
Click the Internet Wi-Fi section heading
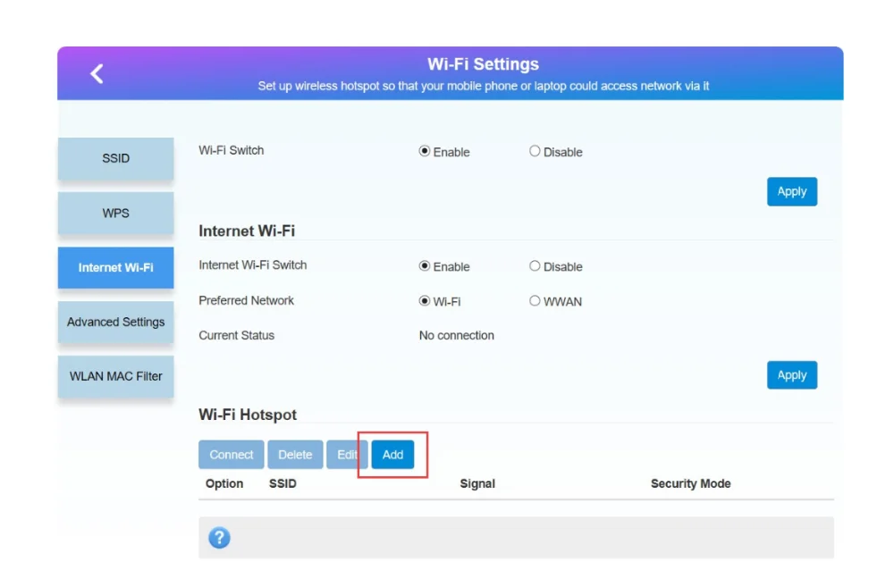[x=247, y=231]
